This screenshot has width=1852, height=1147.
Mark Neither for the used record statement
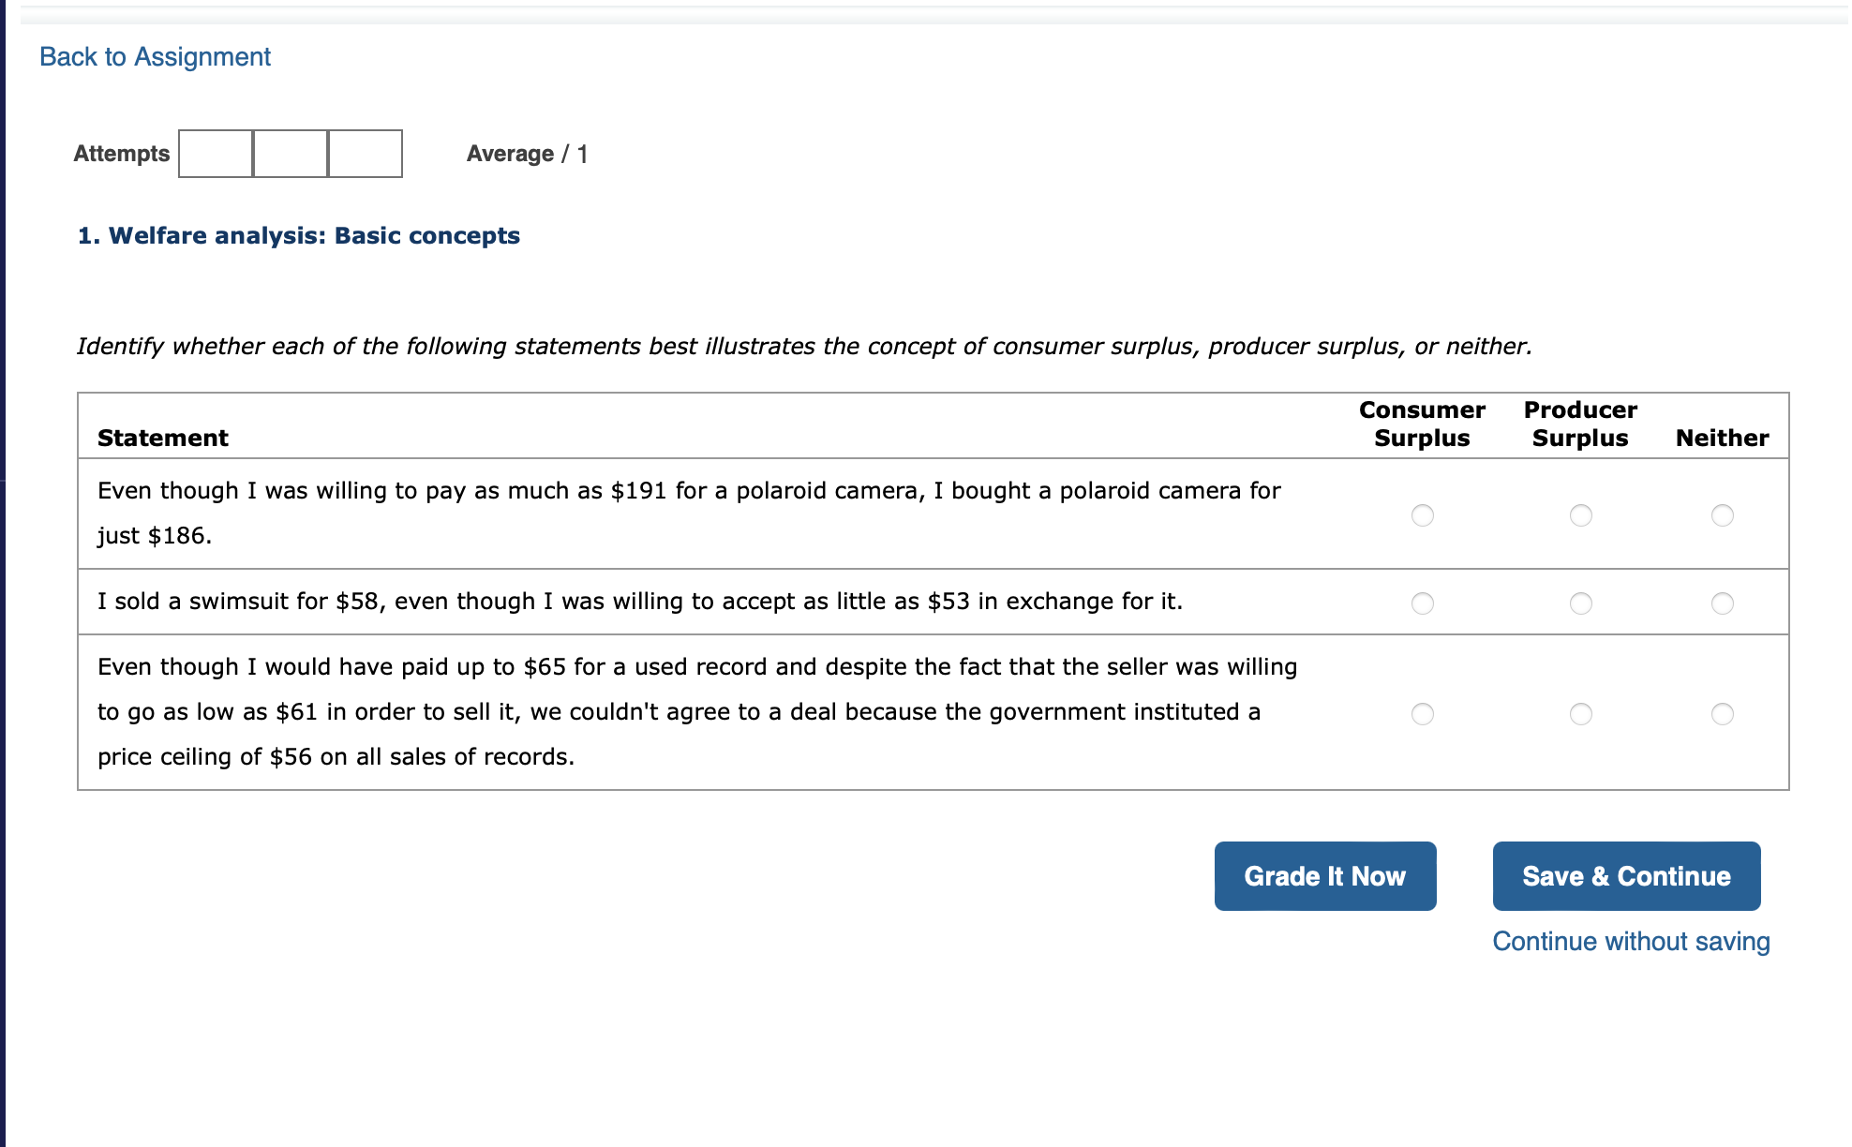(1722, 714)
